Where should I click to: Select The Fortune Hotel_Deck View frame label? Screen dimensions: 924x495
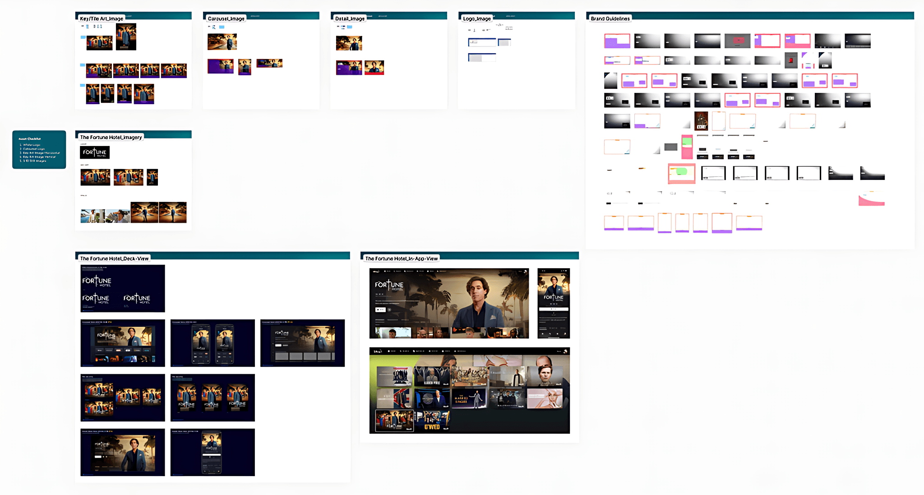114,258
